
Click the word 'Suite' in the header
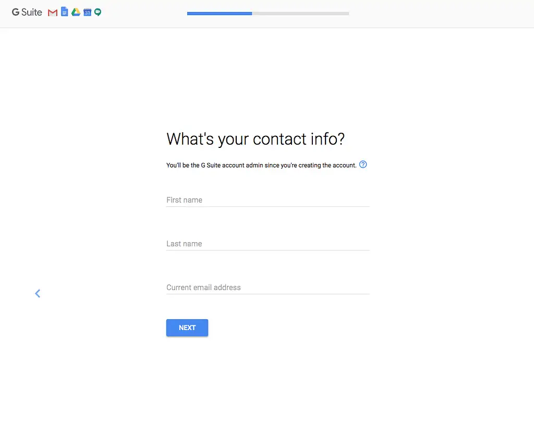32,12
